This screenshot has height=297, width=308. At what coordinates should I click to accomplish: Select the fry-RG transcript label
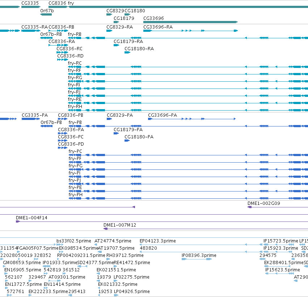click(x=75, y=78)
